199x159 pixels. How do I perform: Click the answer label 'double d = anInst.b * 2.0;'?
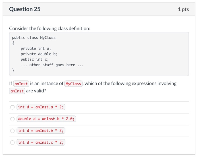click(x=46, y=119)
